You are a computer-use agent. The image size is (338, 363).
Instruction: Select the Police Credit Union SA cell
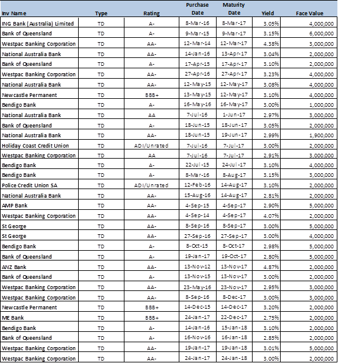click(x=40, y=185)
